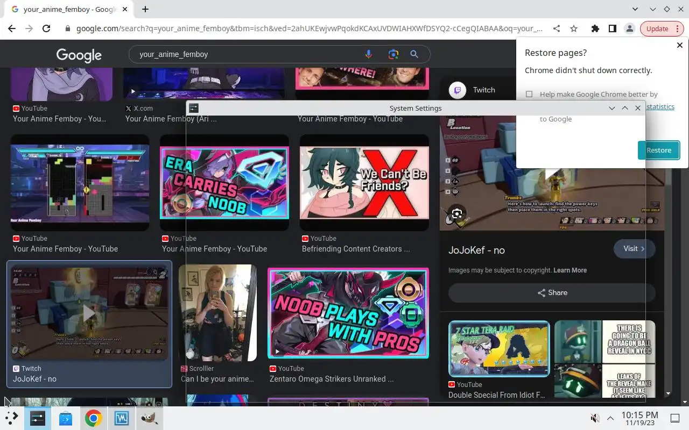Open the Chrome extensions puzzle icon

595,28
